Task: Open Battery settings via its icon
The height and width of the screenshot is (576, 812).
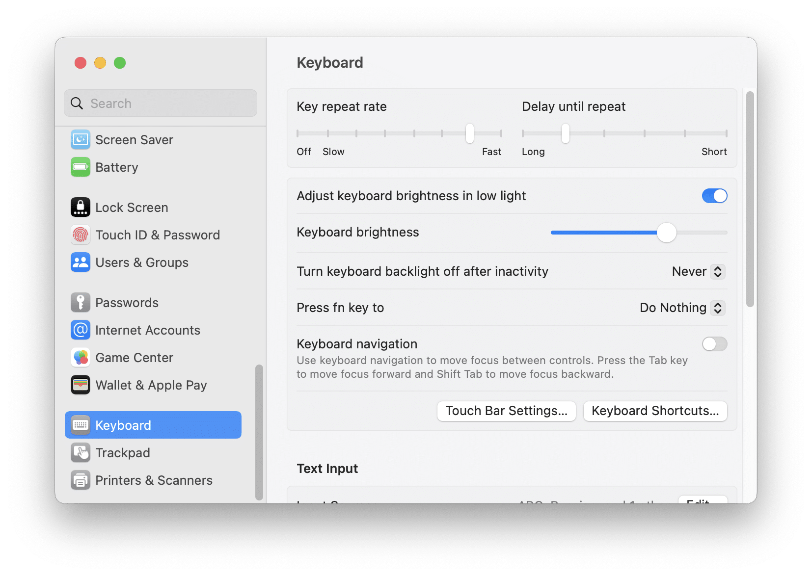Action: click(x=80, y=167)
